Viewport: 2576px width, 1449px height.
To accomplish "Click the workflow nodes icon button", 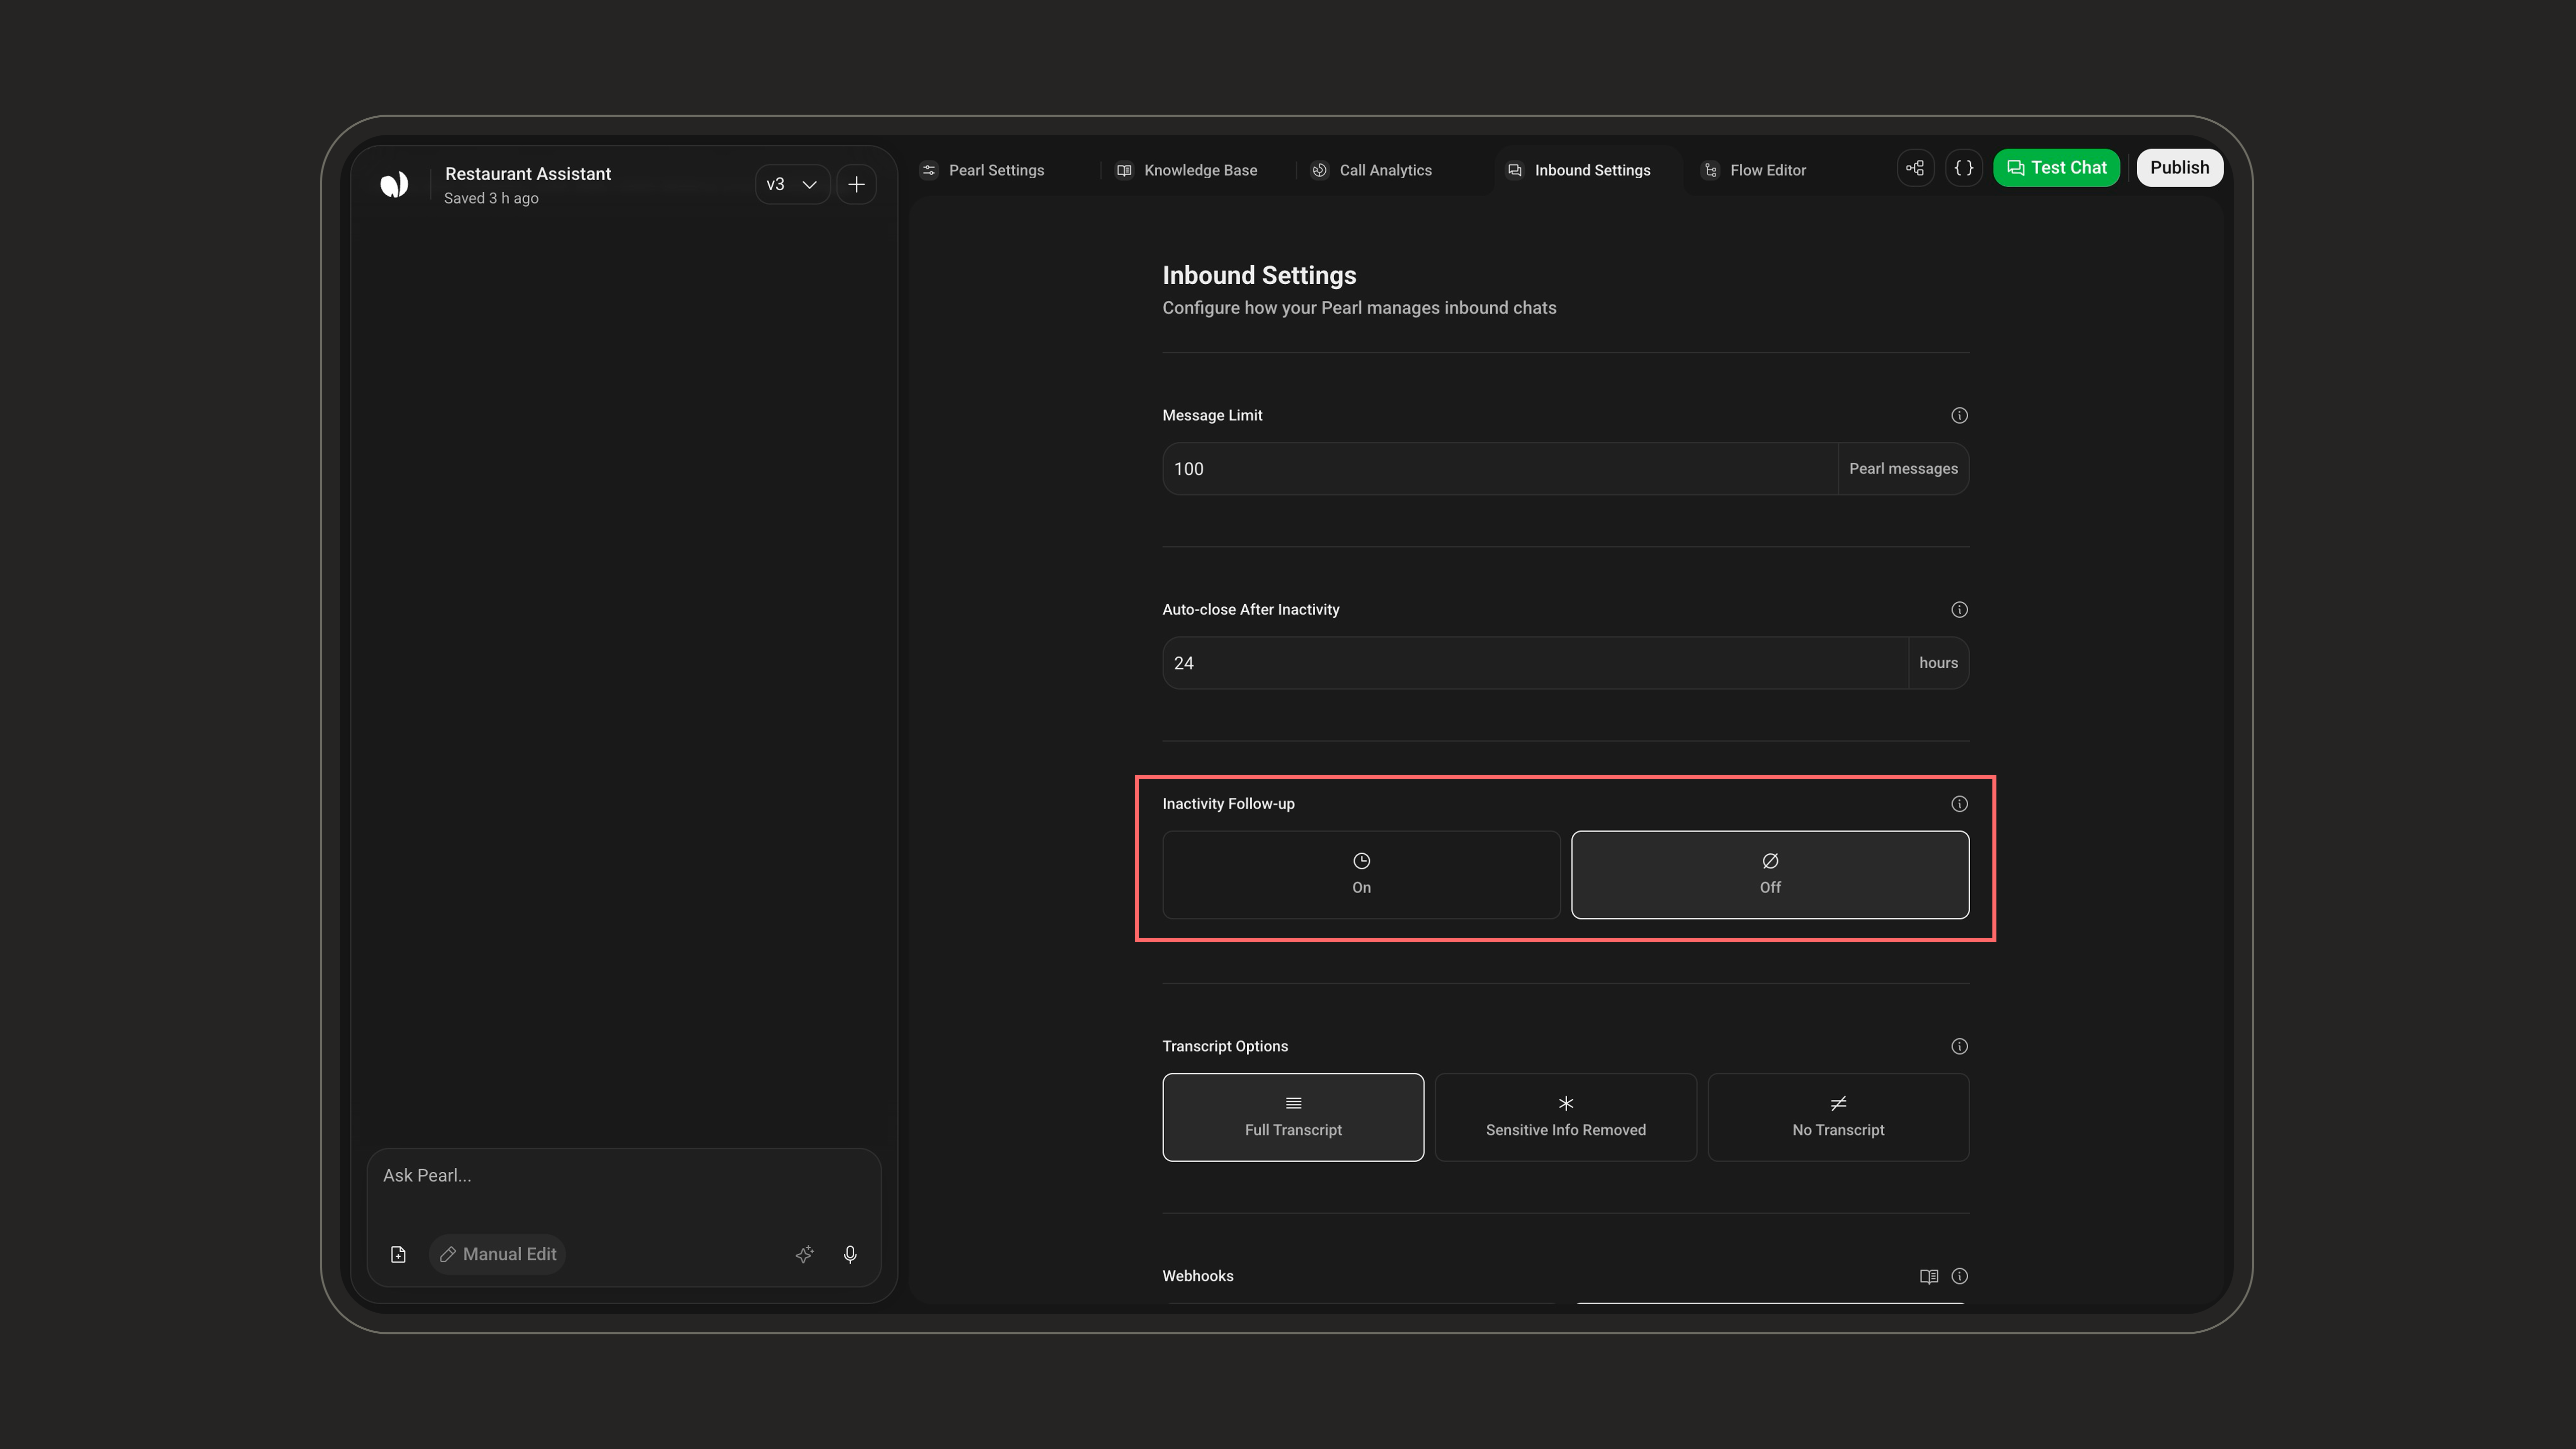I will click(x=1915, y=168).
